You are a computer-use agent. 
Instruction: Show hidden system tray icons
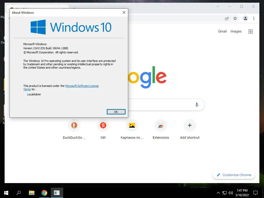(x=218, y=193)
